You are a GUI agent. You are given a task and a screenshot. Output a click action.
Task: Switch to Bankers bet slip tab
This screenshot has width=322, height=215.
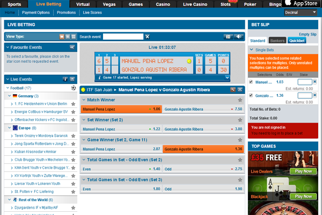tap(277, 40)
